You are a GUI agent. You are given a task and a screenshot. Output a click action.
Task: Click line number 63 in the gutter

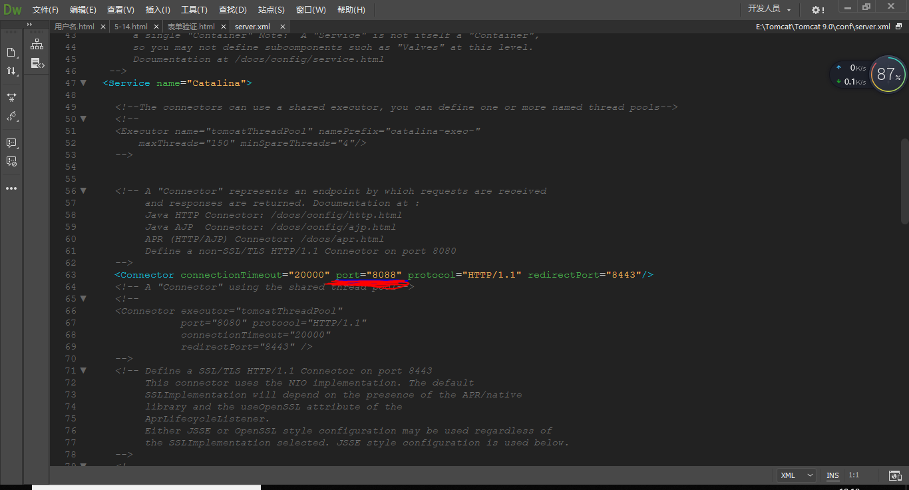click(x=70, y=275)
